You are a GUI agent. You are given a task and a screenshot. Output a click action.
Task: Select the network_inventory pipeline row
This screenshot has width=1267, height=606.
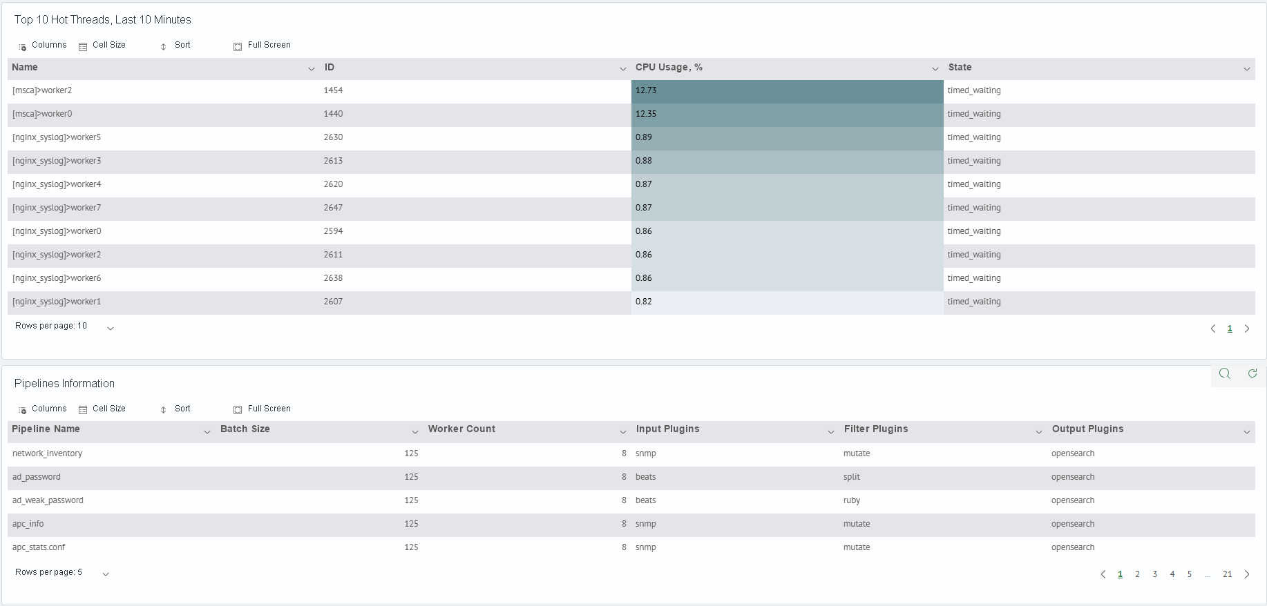(631, 455)
